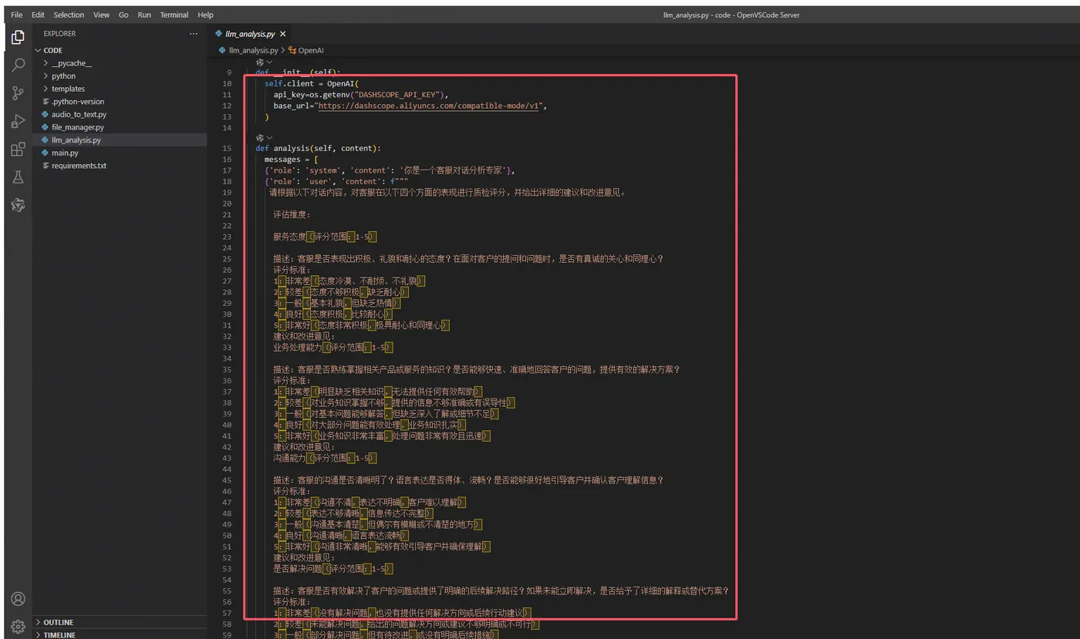
Task: Click 'self.client = OpenAI(' code
Action: (312, 83)
